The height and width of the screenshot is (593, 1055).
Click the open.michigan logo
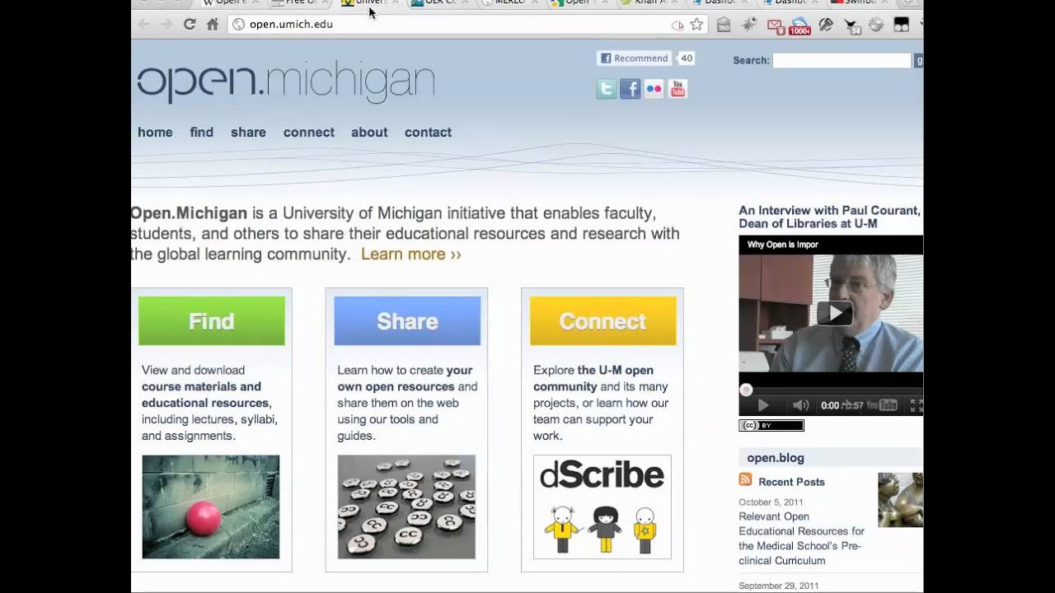tap(285, 82)
